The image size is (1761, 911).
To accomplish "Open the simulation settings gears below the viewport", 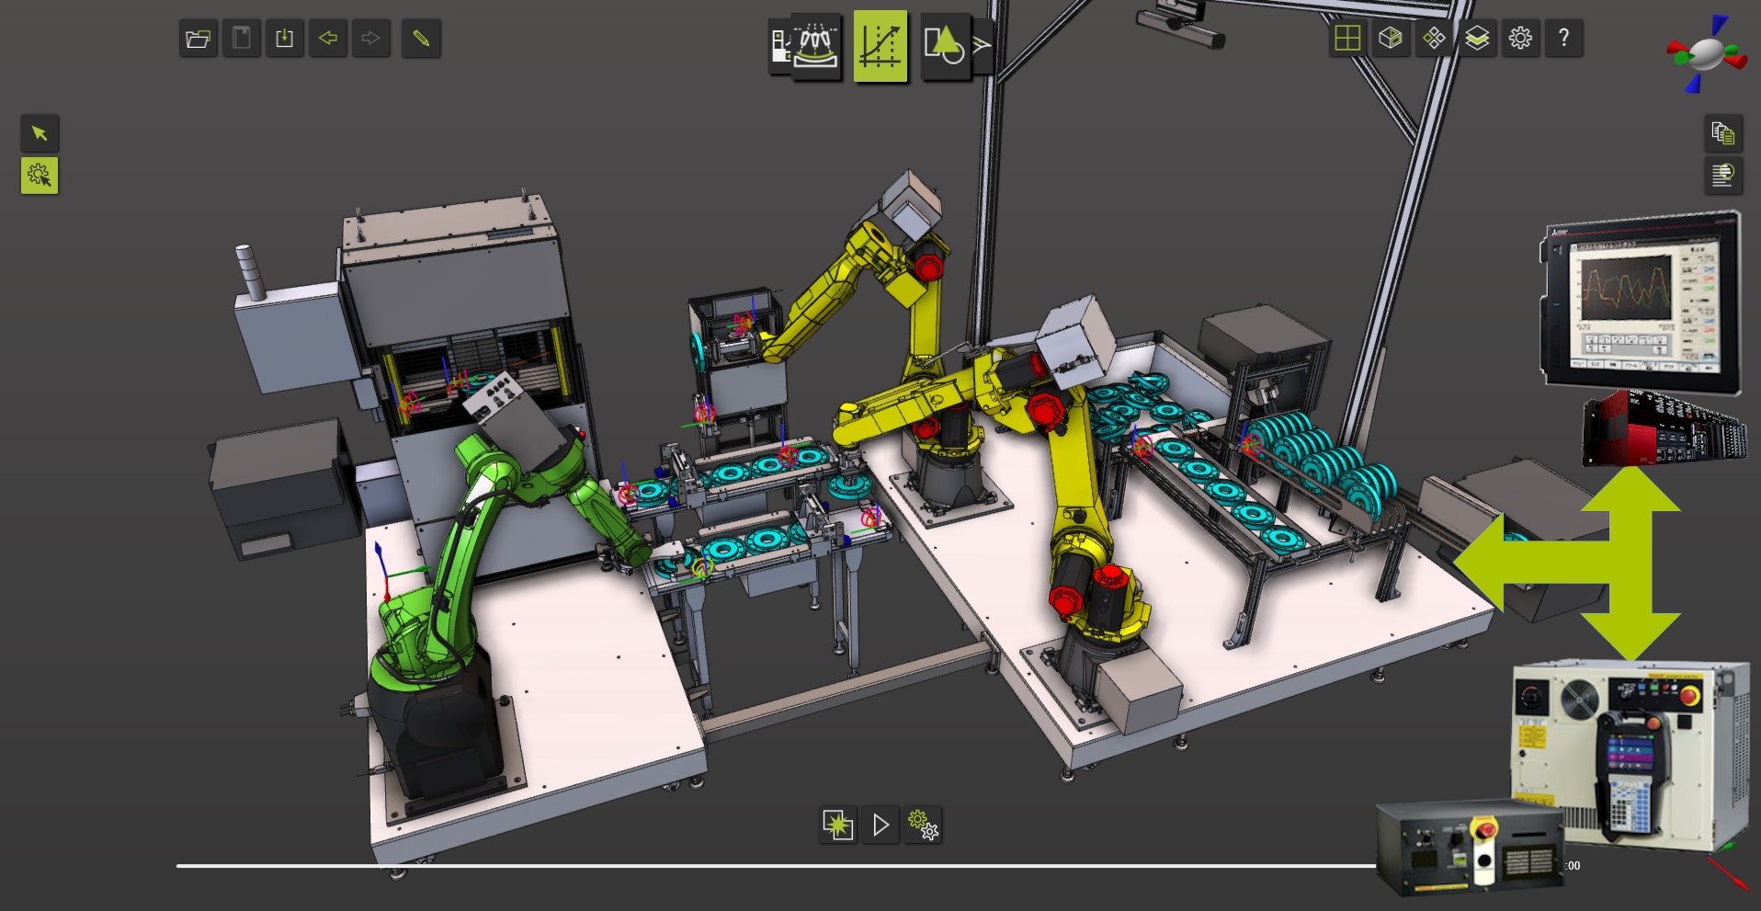I will tap(922, 826).
